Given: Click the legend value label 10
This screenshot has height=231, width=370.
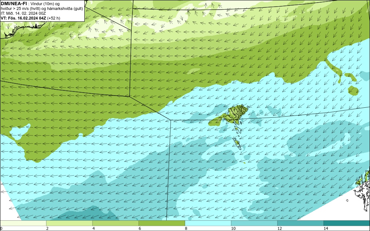Looking at the screenshot, I should click(x=233, y=228).
